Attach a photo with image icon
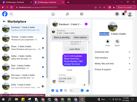 coord(57,90)
